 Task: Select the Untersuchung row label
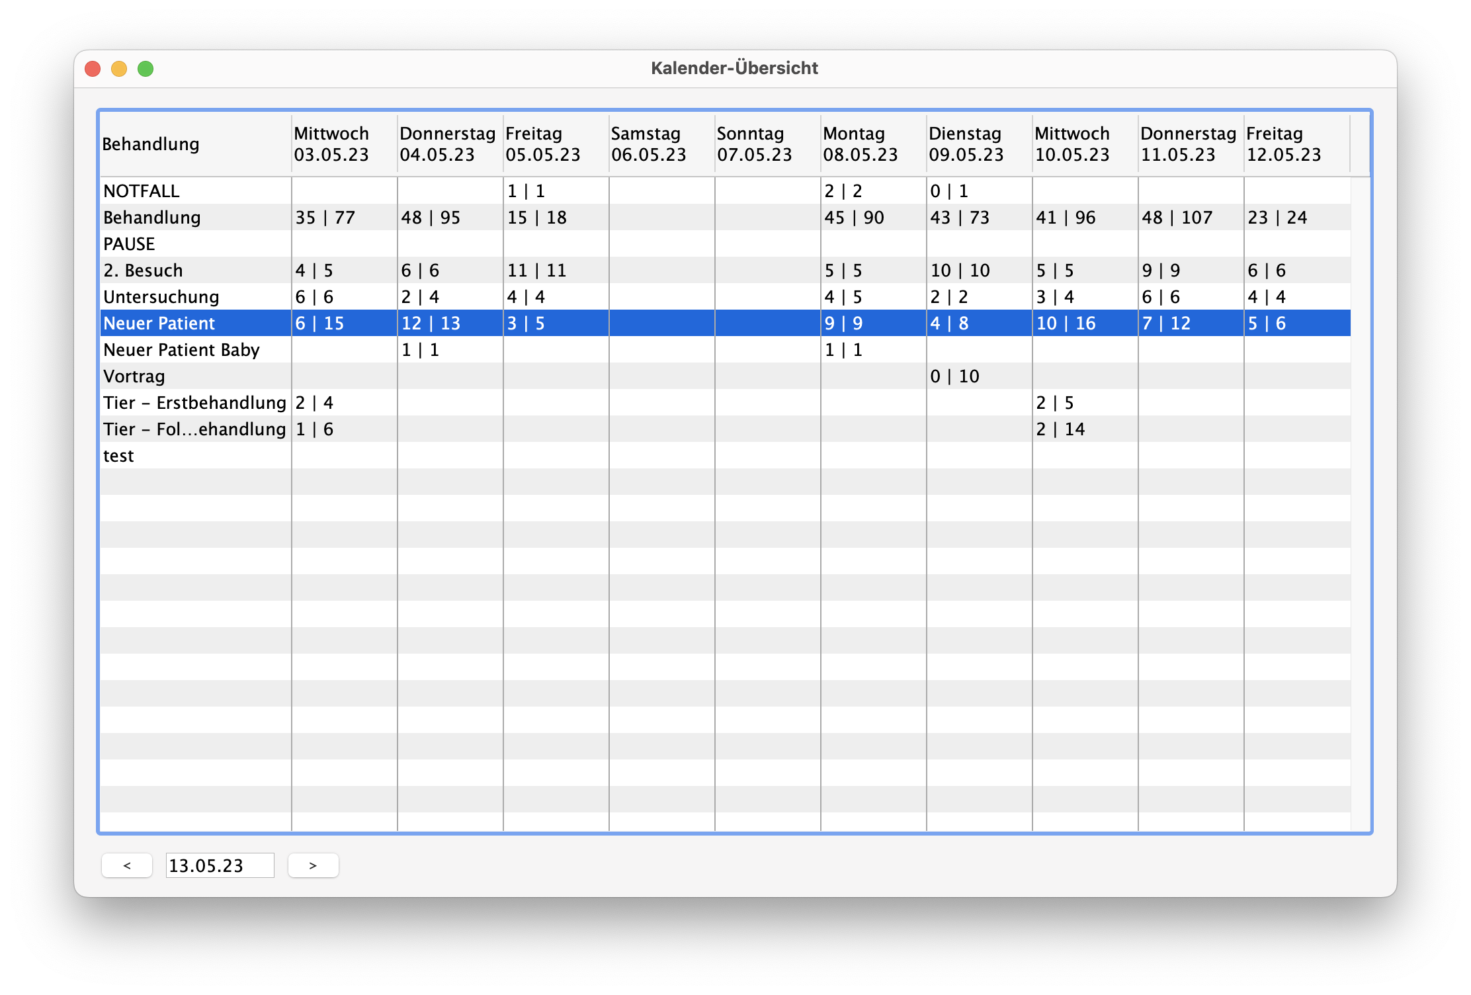161,297
